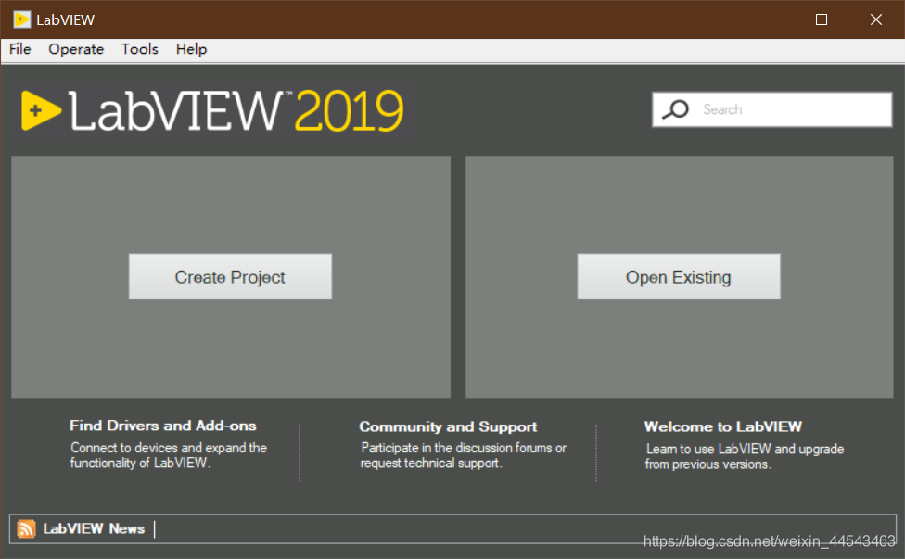
Task: Click the magnifying glass search icon
Action: point(675,109)
